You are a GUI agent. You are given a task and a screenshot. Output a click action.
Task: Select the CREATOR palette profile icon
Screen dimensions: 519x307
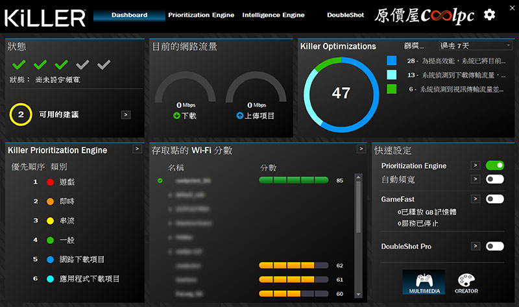(466, 284)
